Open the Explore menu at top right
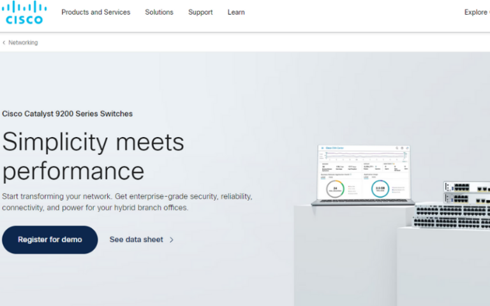The height and width of the screenshot is (306, 490). coord(476,12)
